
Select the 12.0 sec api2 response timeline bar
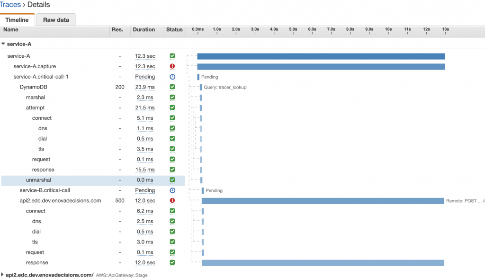(323, 263)
